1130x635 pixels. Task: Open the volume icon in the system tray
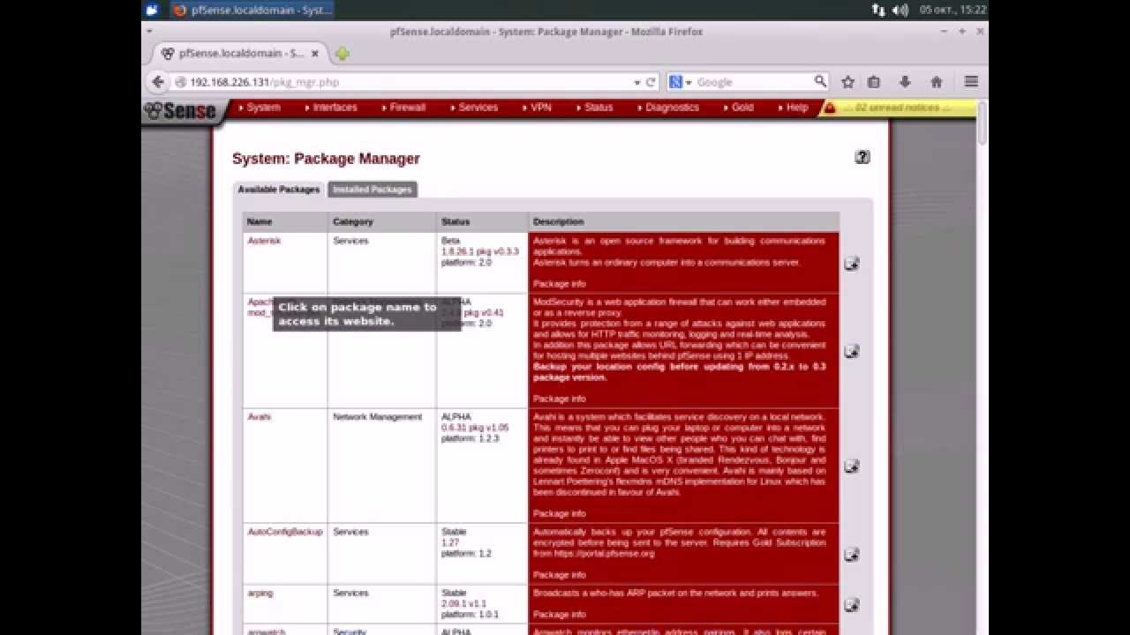(x=900, y=10)
